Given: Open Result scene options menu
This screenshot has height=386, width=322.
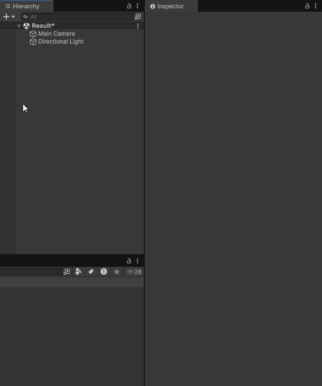Looking at the screenshot, I should click(x=138, y=26).
